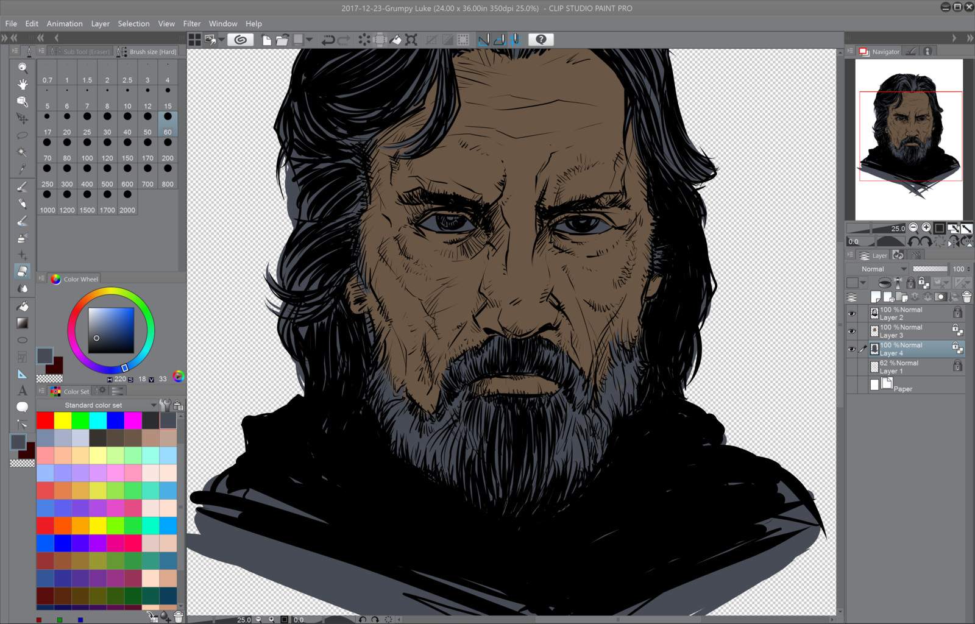This screenshot has width=975, height=624.
Task: Switch to the Color Set tab
Action: (x=71, y=391)
